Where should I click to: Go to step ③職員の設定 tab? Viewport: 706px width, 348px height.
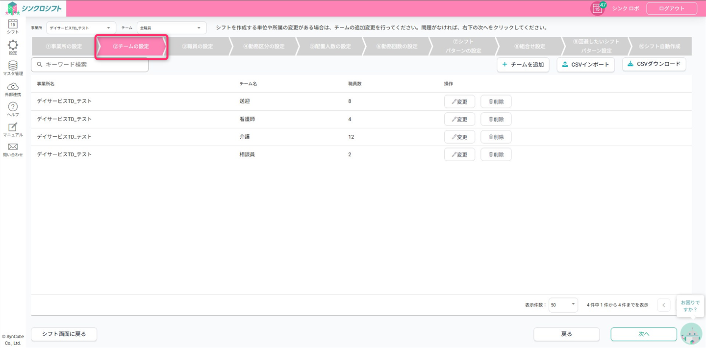(198, 47)
